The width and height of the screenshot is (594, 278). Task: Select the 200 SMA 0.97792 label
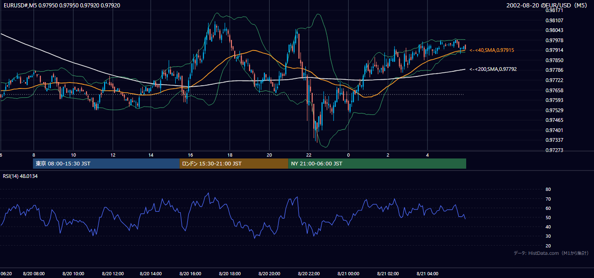click(493, 69)
